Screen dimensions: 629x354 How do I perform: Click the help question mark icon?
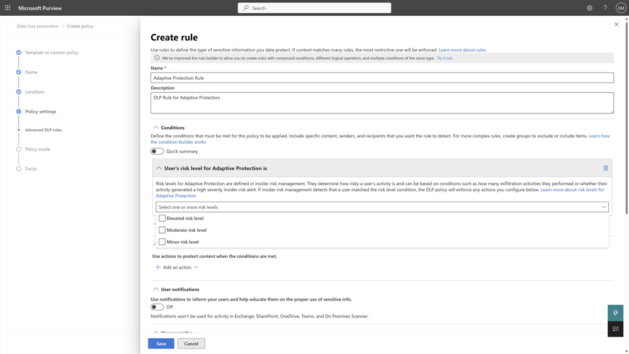point(605,8)
